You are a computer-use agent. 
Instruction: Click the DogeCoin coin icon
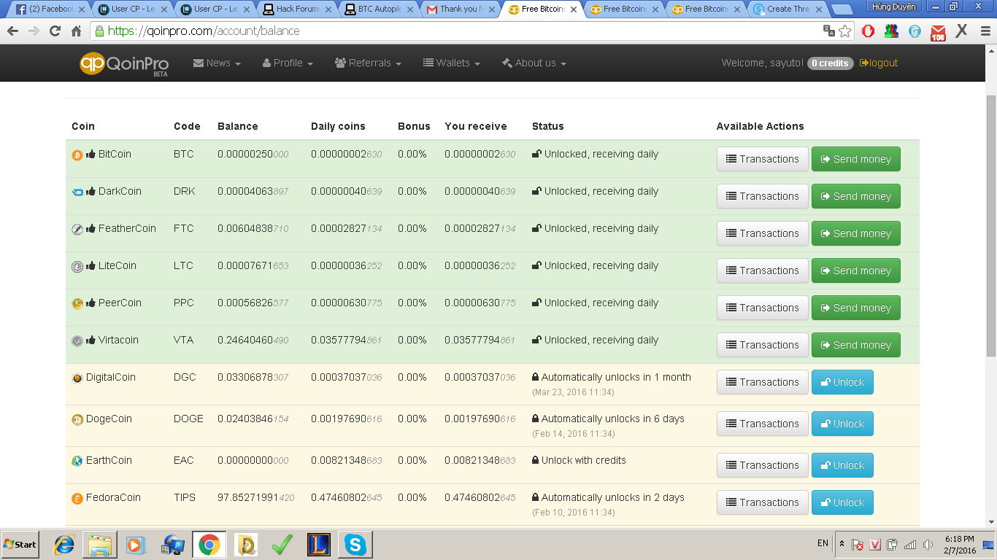[x=77, y=419]
